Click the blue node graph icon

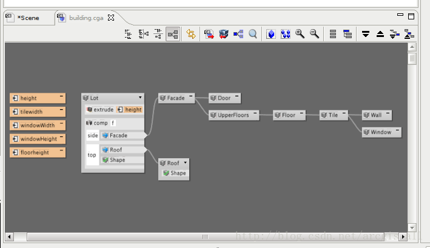tap(238, 34)
